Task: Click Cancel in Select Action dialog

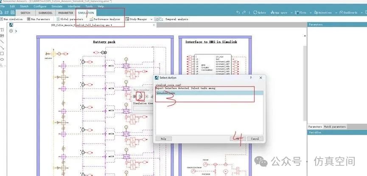Action: 255,139
